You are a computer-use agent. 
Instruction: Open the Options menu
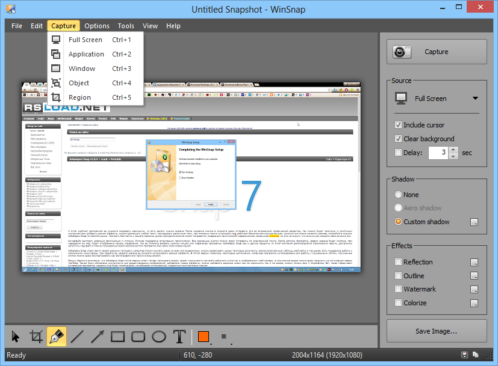point(97,26)
